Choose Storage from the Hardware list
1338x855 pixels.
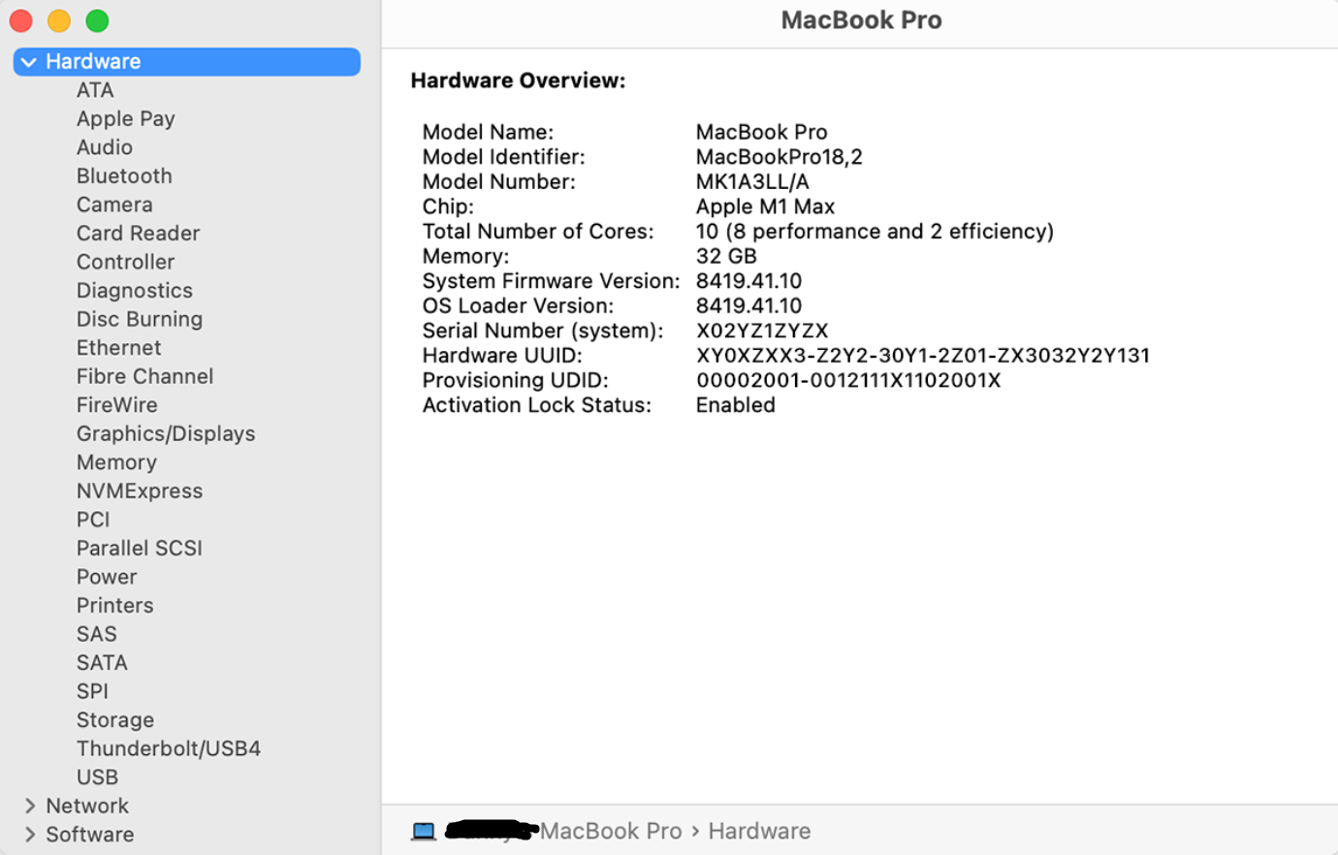[115, 720]
